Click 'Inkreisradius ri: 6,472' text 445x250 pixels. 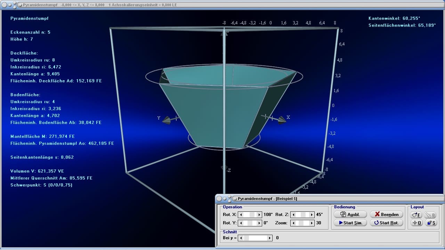click(x=36, y=67)
